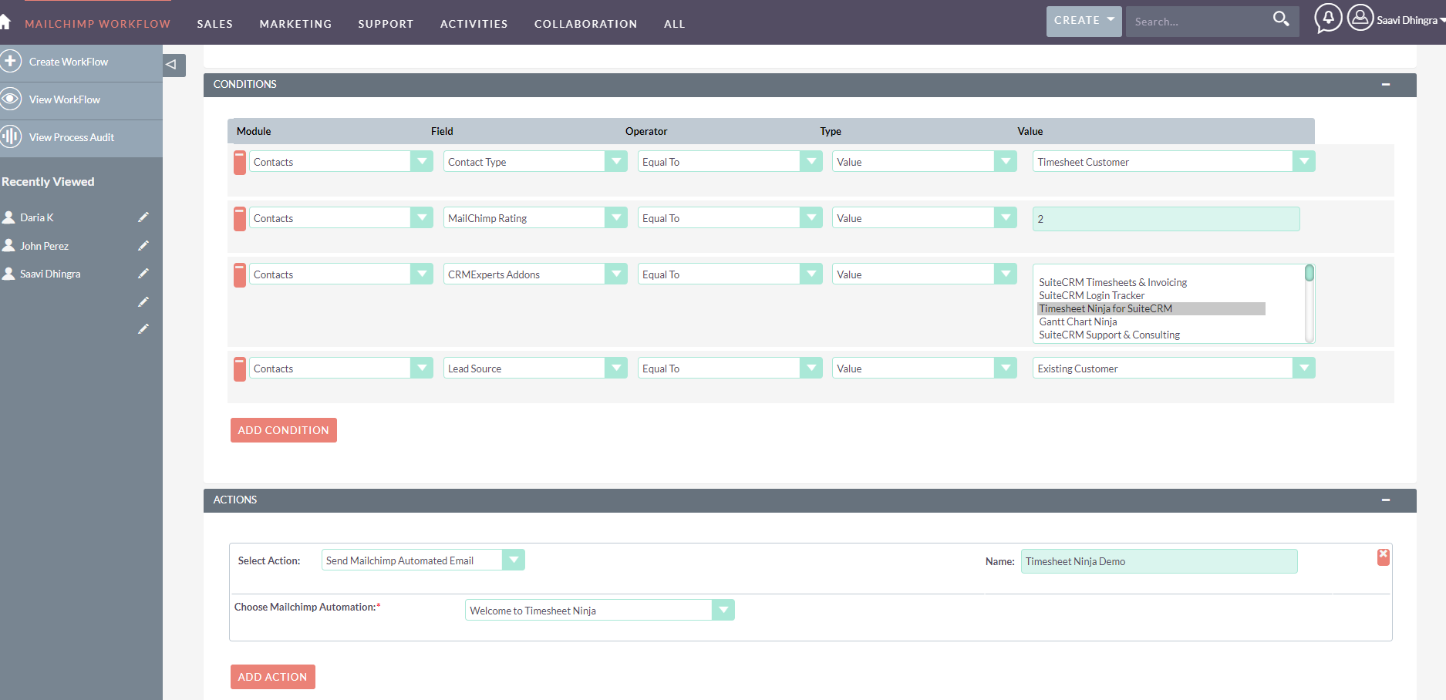Open the Timesheet Customer value dropdown
The width and height of the screenshot is (1446, 700).
click(x=1174, y=162)
